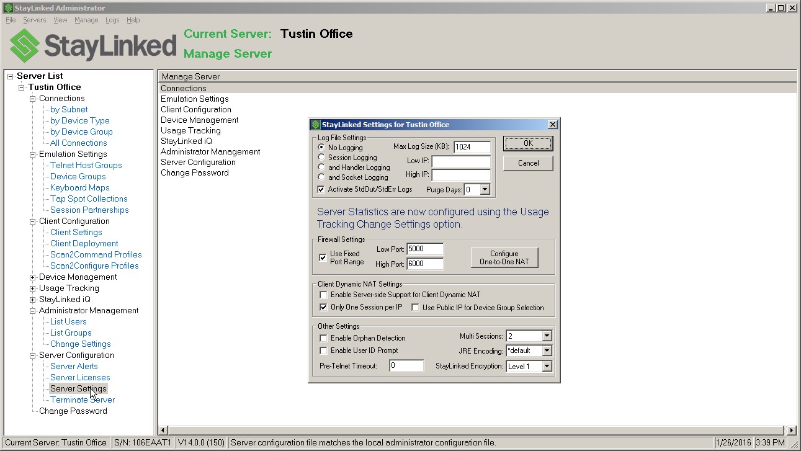The image size is (801, 451).
Task: Uncheck Activate StdOut/StdErr Logs
Action: (x=321, y=187)
